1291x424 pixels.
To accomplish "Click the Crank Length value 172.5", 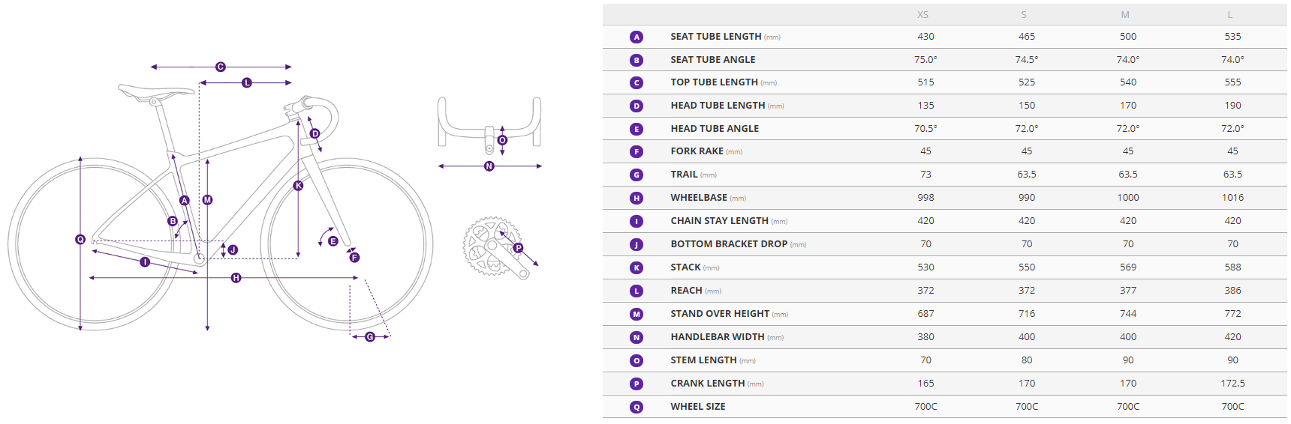I will click(1232, 384).
